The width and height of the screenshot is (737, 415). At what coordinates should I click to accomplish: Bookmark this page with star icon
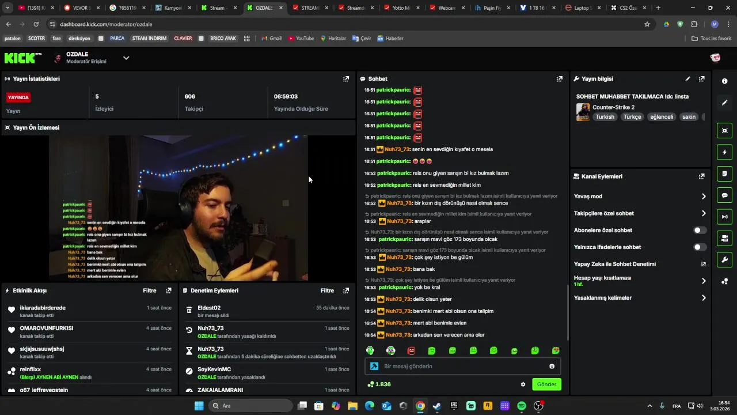[647, 24]
